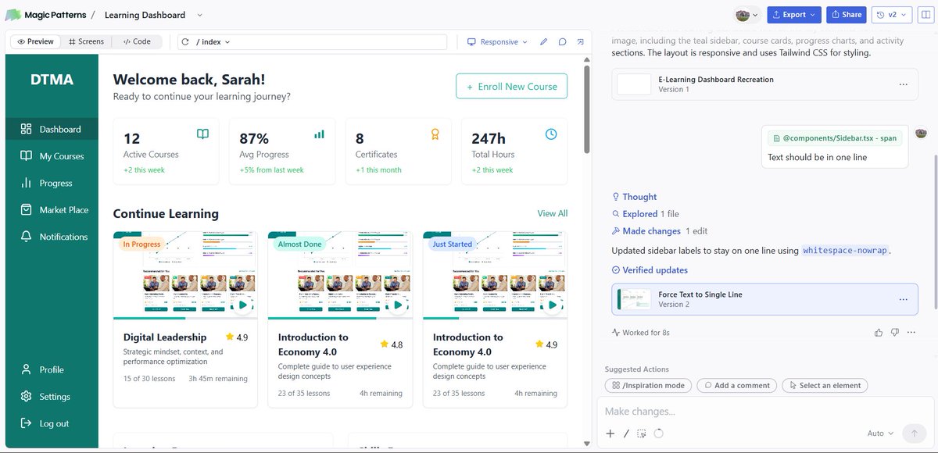Open Profile in the sidebar
This screenshot has height=453, width=938.
pos(52,369)
